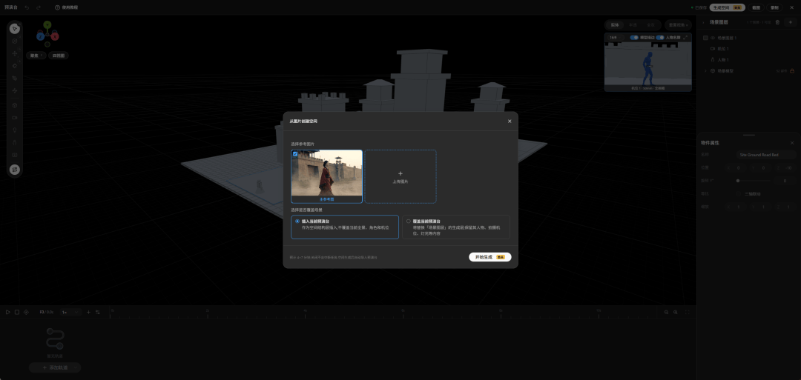
Task: Click the cube object tool in toolbar
Action: 15,105
